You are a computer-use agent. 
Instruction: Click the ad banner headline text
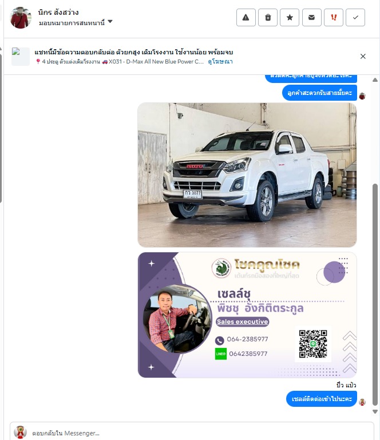tap(133, 52)
